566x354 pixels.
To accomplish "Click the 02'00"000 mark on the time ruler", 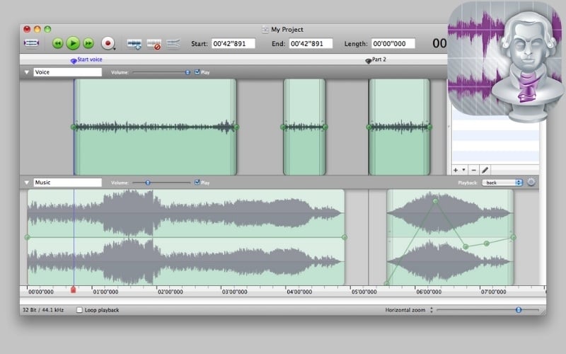I will tap(171, 292).
